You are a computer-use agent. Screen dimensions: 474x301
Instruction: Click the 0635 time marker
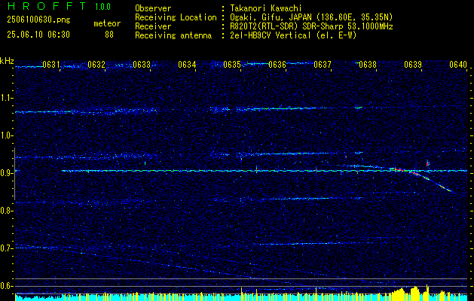click(232, 65)
